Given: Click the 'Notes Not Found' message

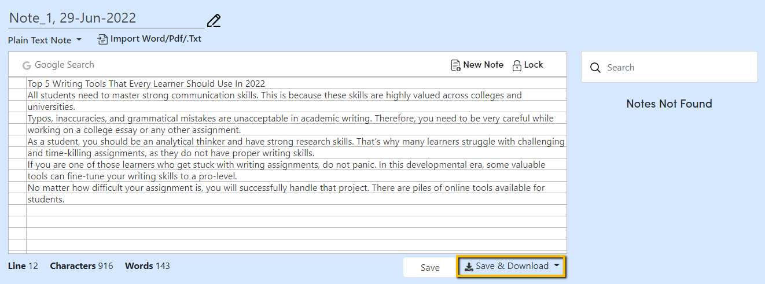Looking at the screenshot, I should point(670,104).
